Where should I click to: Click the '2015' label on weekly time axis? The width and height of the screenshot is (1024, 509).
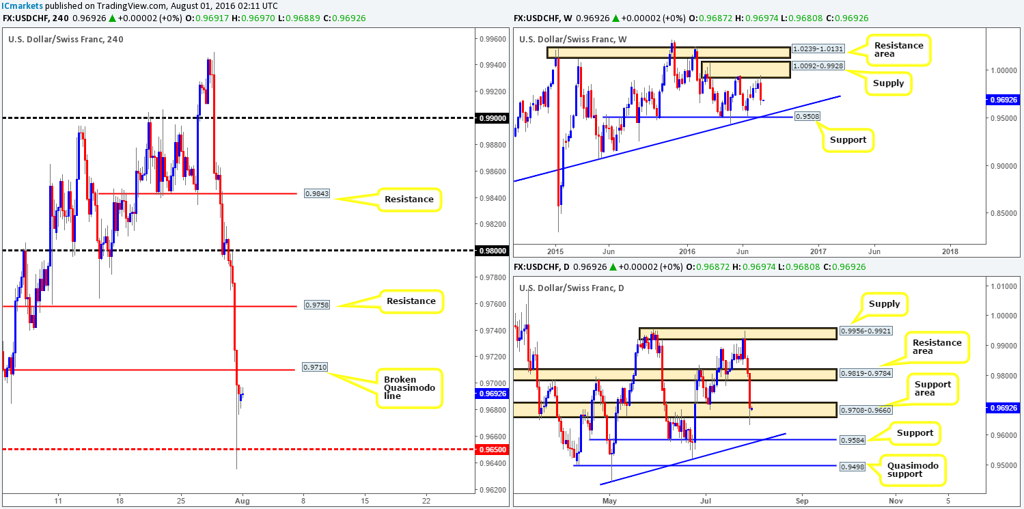(555, 252)
